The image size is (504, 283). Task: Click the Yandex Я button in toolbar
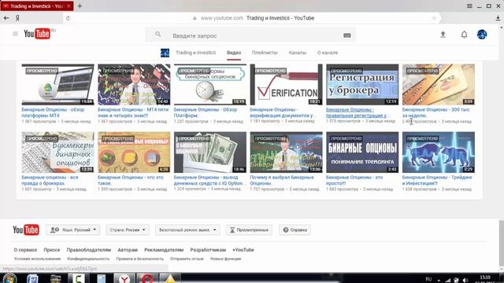[17, 18]
